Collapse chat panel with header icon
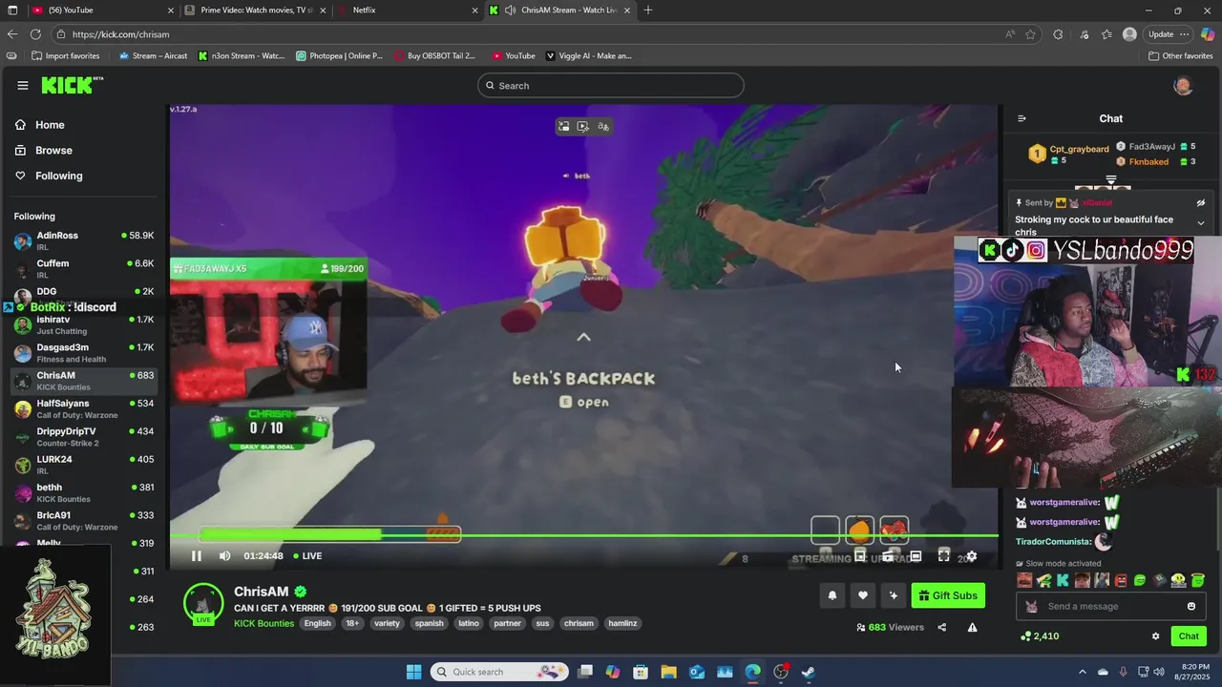This screenshot has width=1222, height=687. click(1022, 118)
